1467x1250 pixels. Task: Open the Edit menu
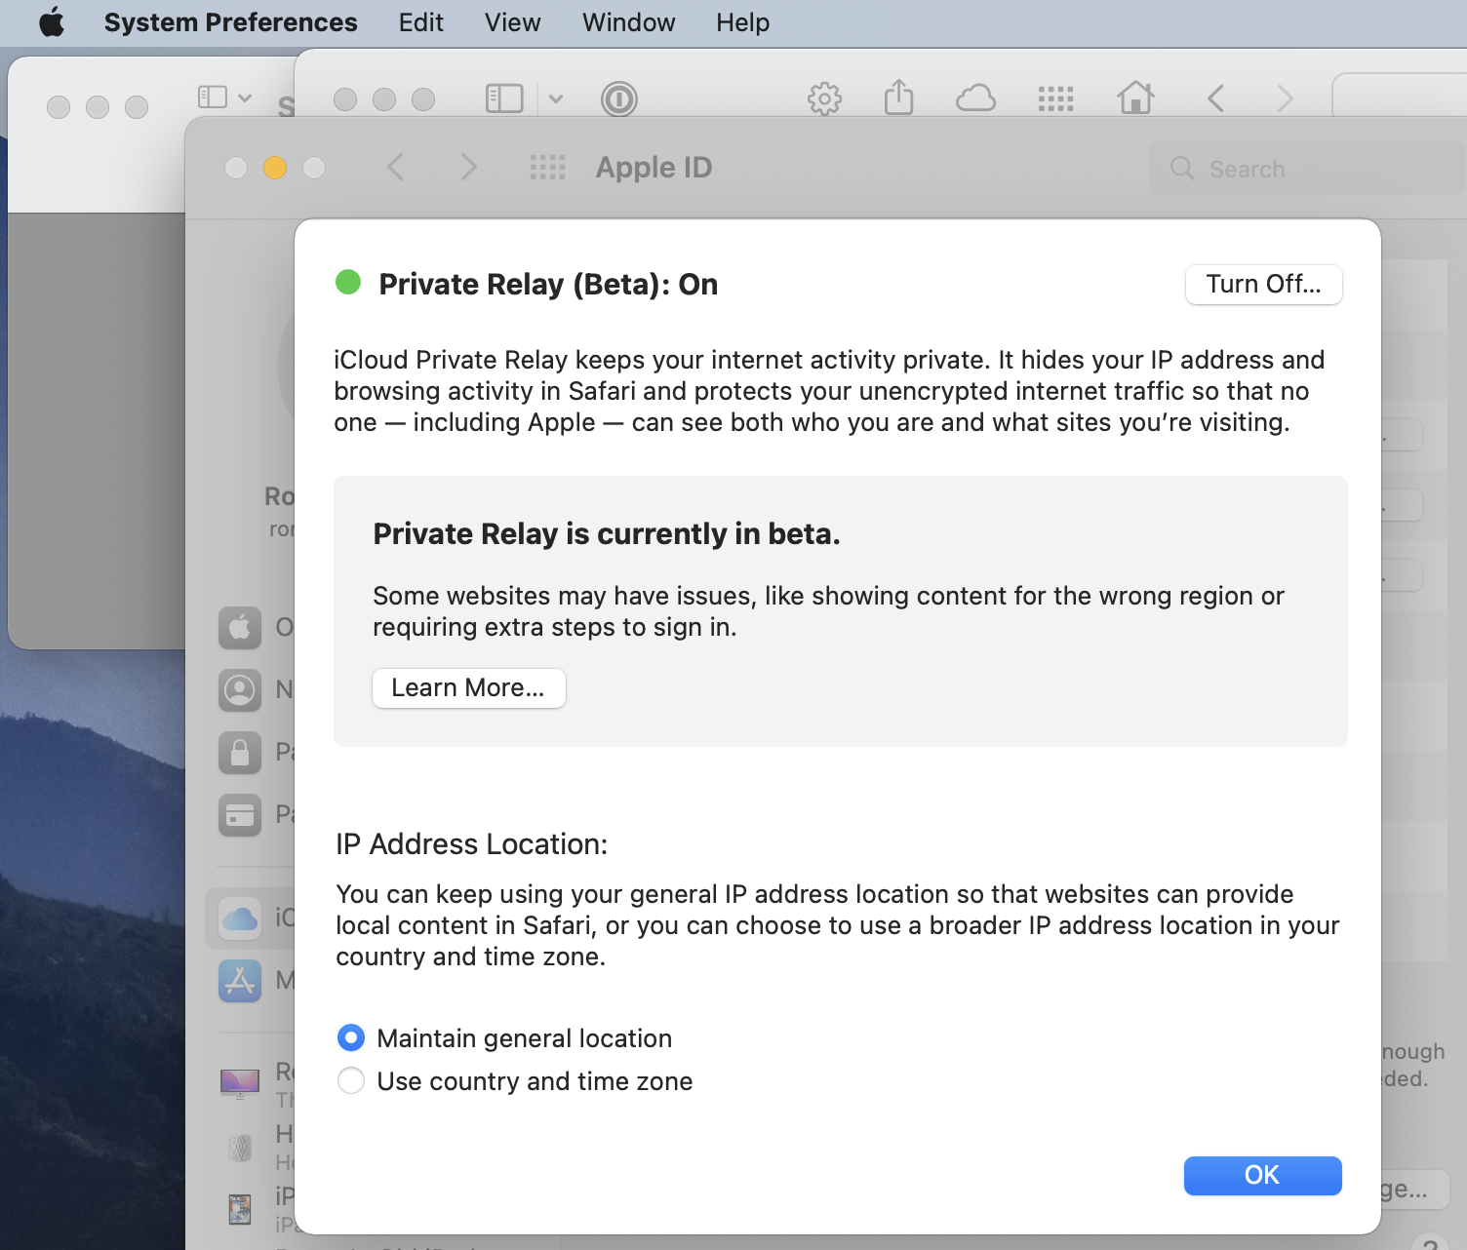pyautogui.click(x=420, y=22)
